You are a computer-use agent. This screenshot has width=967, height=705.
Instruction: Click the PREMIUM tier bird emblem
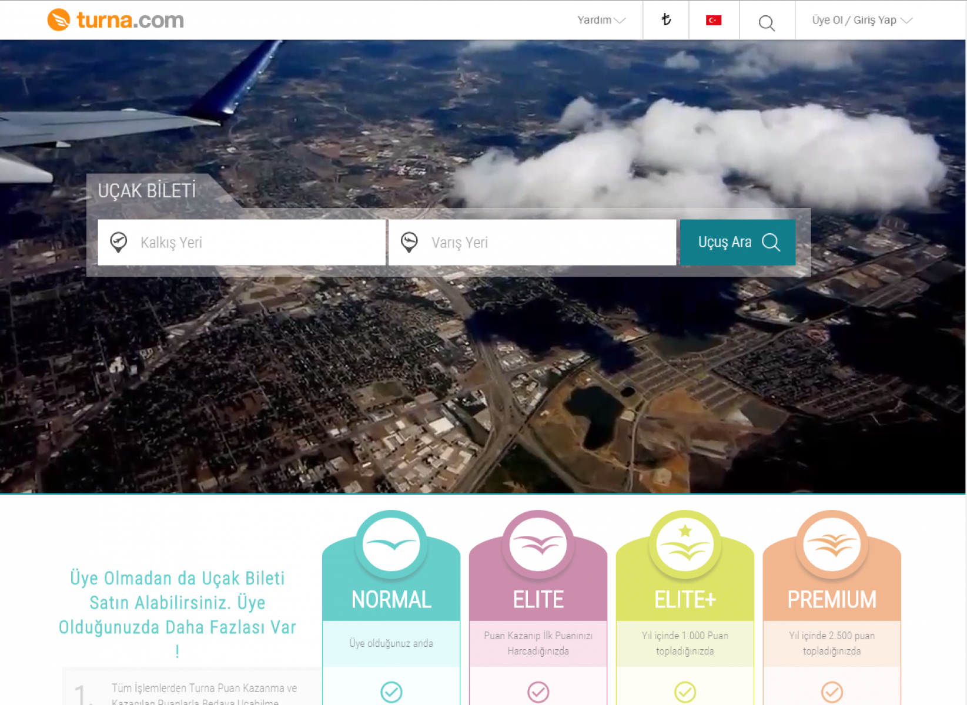click(832, 545)
